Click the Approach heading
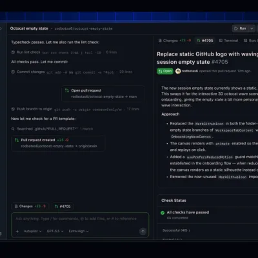The width and height of the screenshot is (258, 258). [170, 114]
